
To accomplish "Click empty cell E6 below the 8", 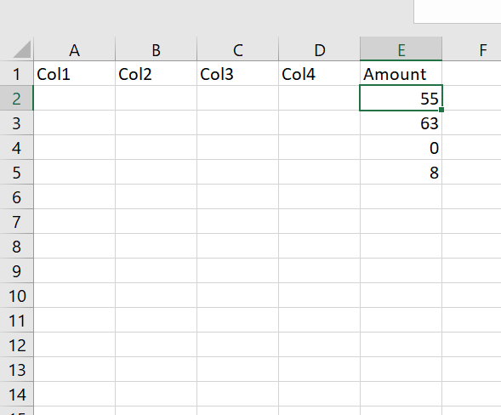I will tap(401, 196).
